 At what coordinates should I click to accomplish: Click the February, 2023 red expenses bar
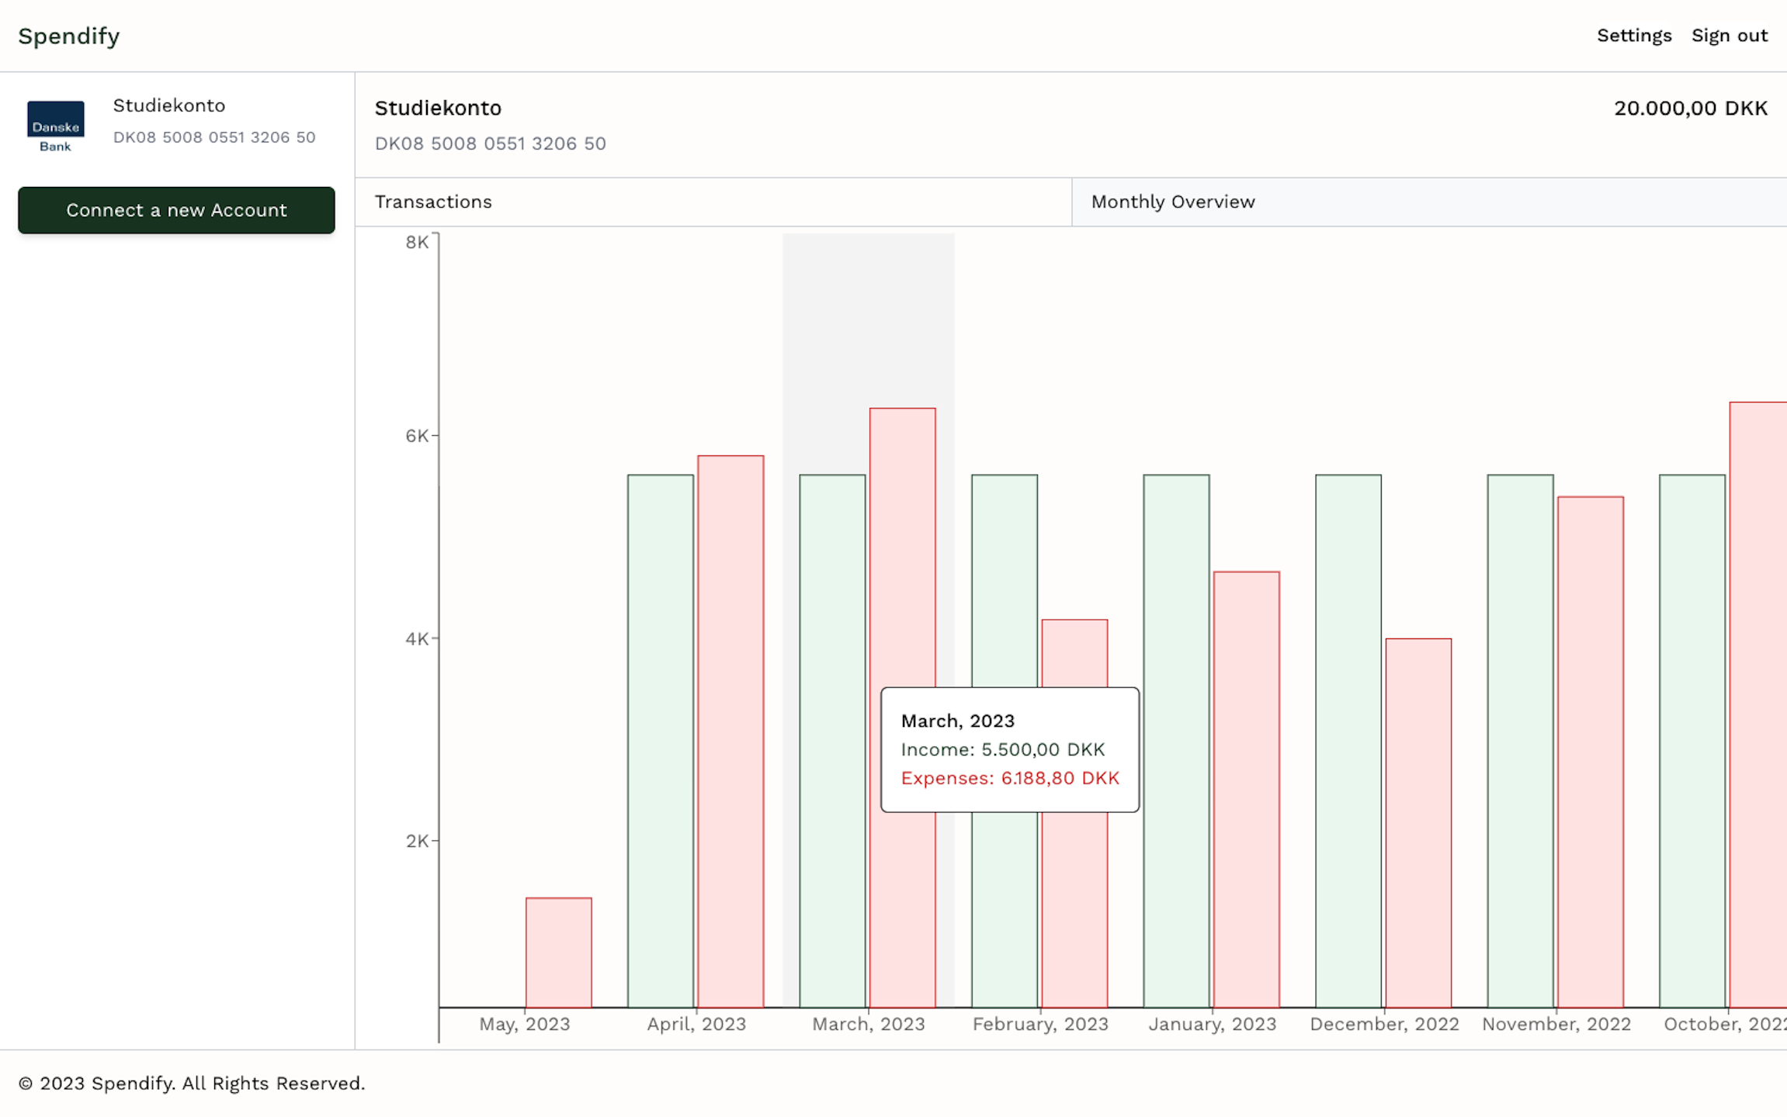1074,653
